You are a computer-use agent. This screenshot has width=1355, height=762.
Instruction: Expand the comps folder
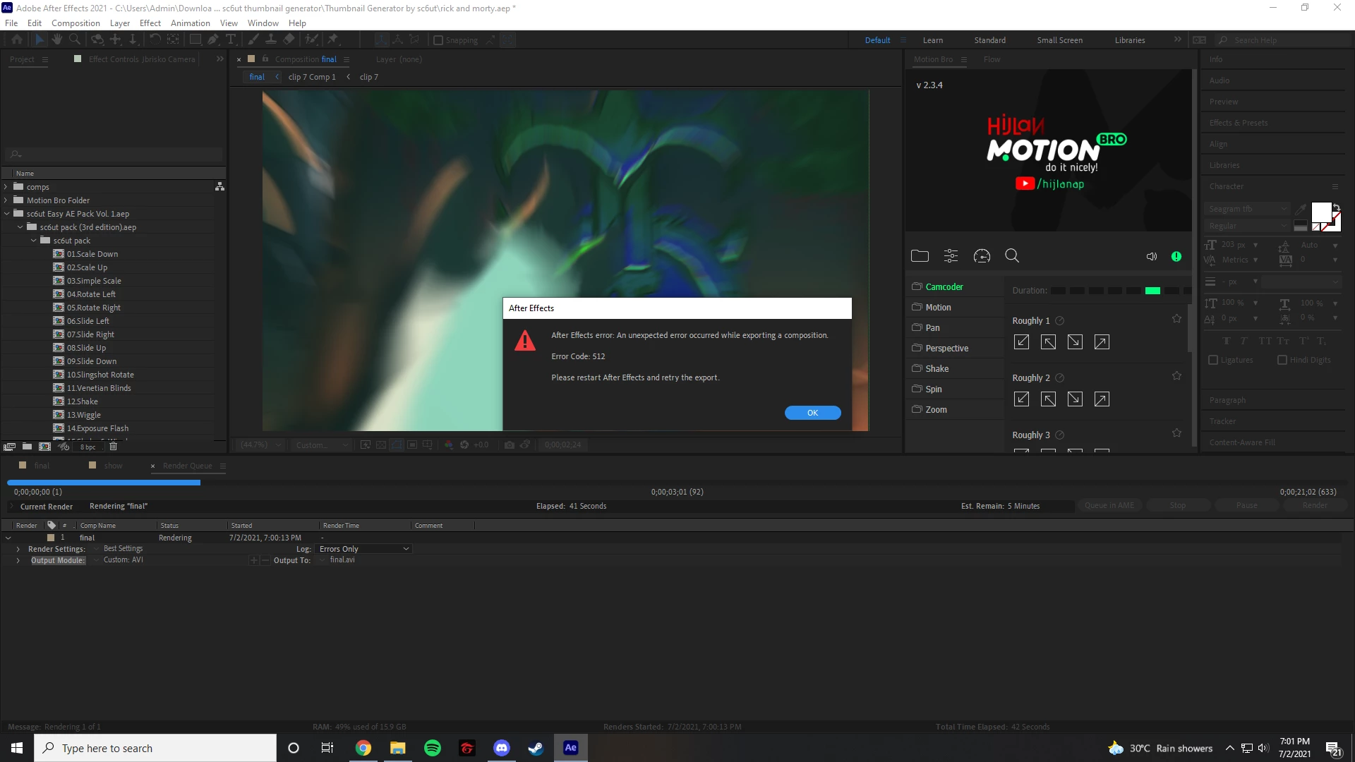pyautogui.click(x=6, y=187)
